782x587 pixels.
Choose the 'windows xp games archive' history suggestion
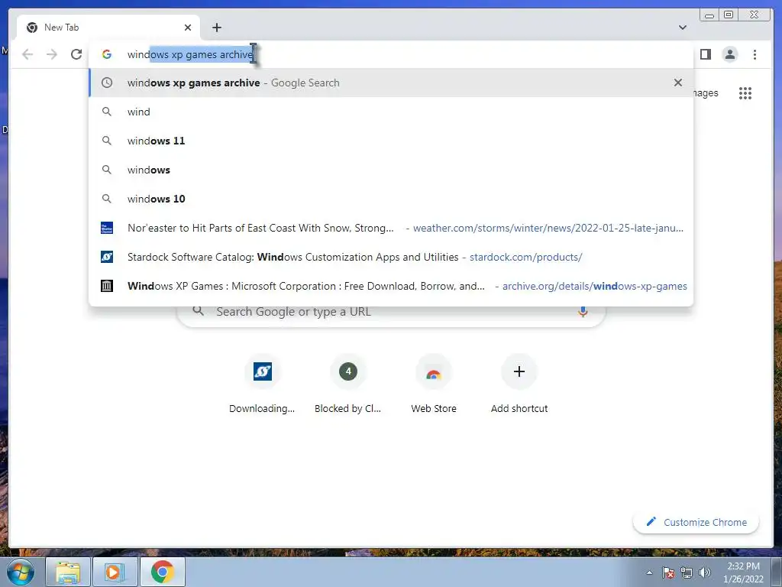coord(391,83)
